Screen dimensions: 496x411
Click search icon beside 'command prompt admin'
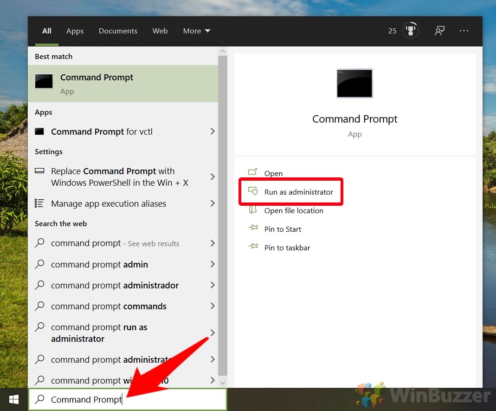click(39, 264)
